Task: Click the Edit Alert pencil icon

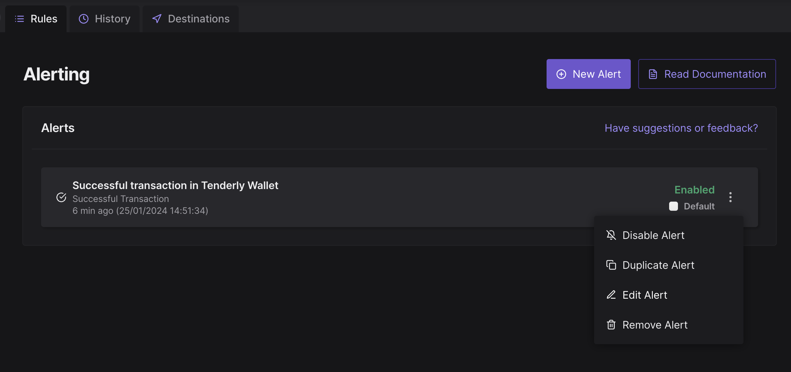Action: coord(611,295)
